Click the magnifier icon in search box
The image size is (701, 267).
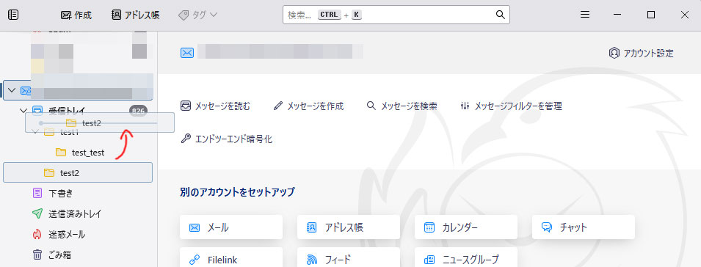coord(501,15)
